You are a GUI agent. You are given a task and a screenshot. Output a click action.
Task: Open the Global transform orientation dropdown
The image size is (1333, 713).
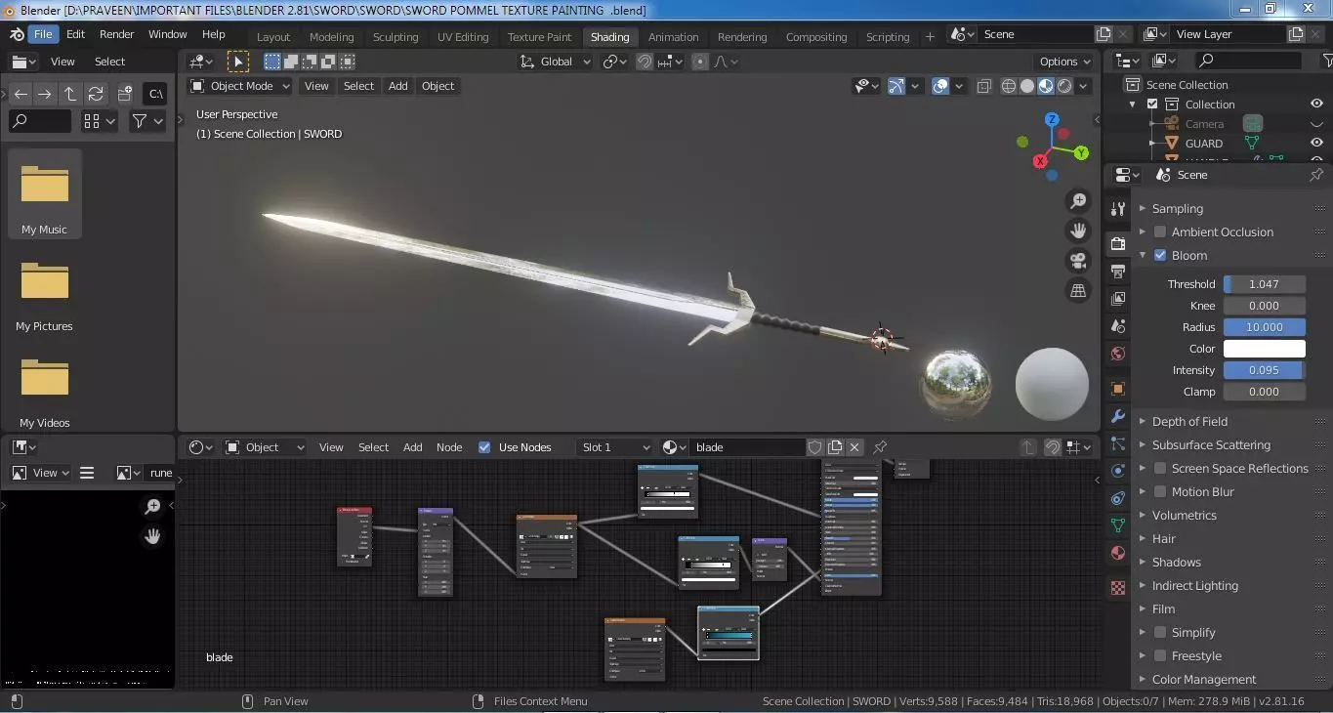click(x=556, y=62)
